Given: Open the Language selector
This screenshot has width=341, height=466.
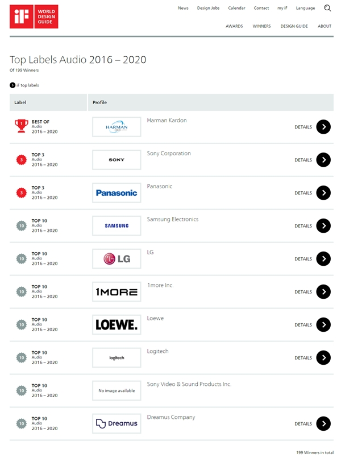Looking at the screenshot, I should point(305,8).
